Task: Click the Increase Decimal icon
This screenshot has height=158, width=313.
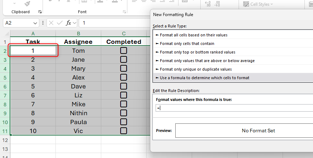Action: (207, 4)
